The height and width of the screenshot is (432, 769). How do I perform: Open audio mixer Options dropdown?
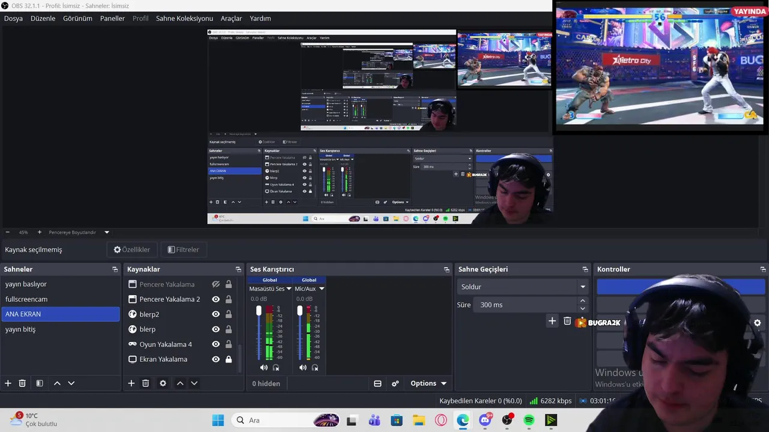(428, 383)
